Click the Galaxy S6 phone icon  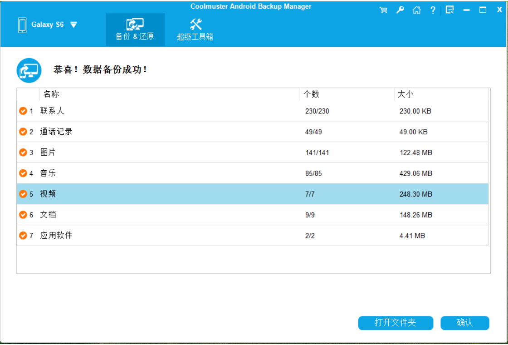click(x=22, y=25)
